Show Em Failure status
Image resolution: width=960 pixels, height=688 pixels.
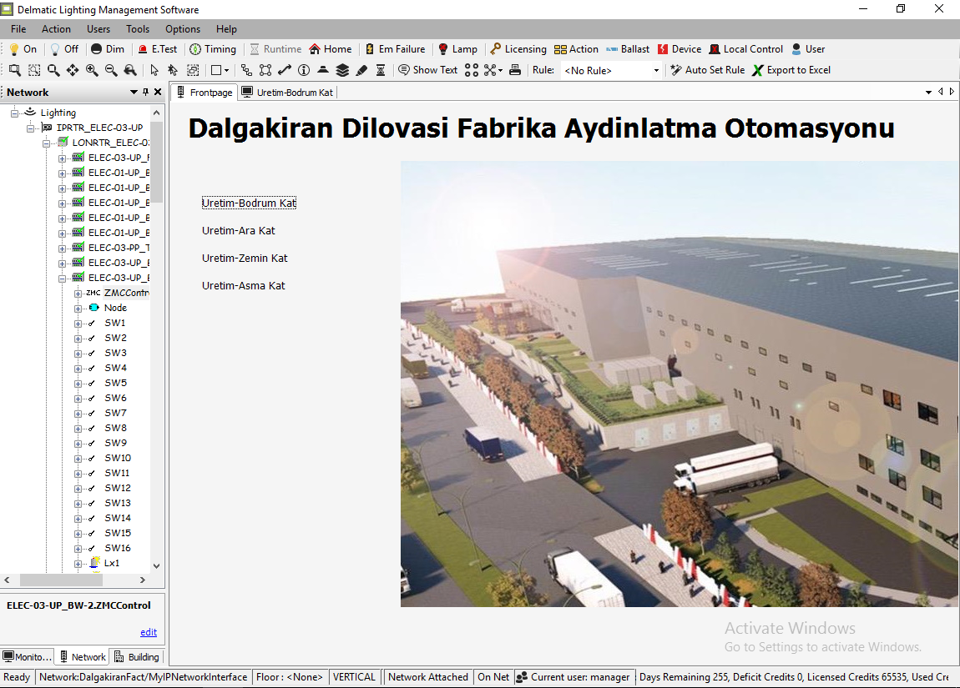[395, 49]
